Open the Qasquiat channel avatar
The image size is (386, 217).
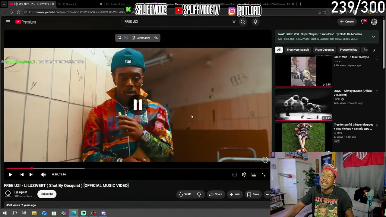(8, 194)
